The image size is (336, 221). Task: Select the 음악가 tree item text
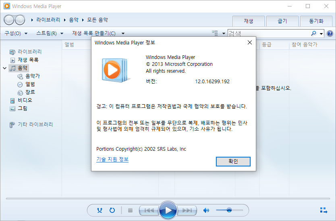coord(33,76)
